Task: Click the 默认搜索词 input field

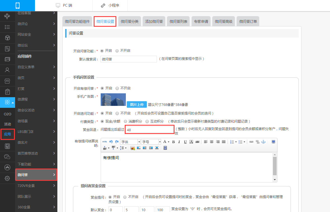Action: point(129,59)
